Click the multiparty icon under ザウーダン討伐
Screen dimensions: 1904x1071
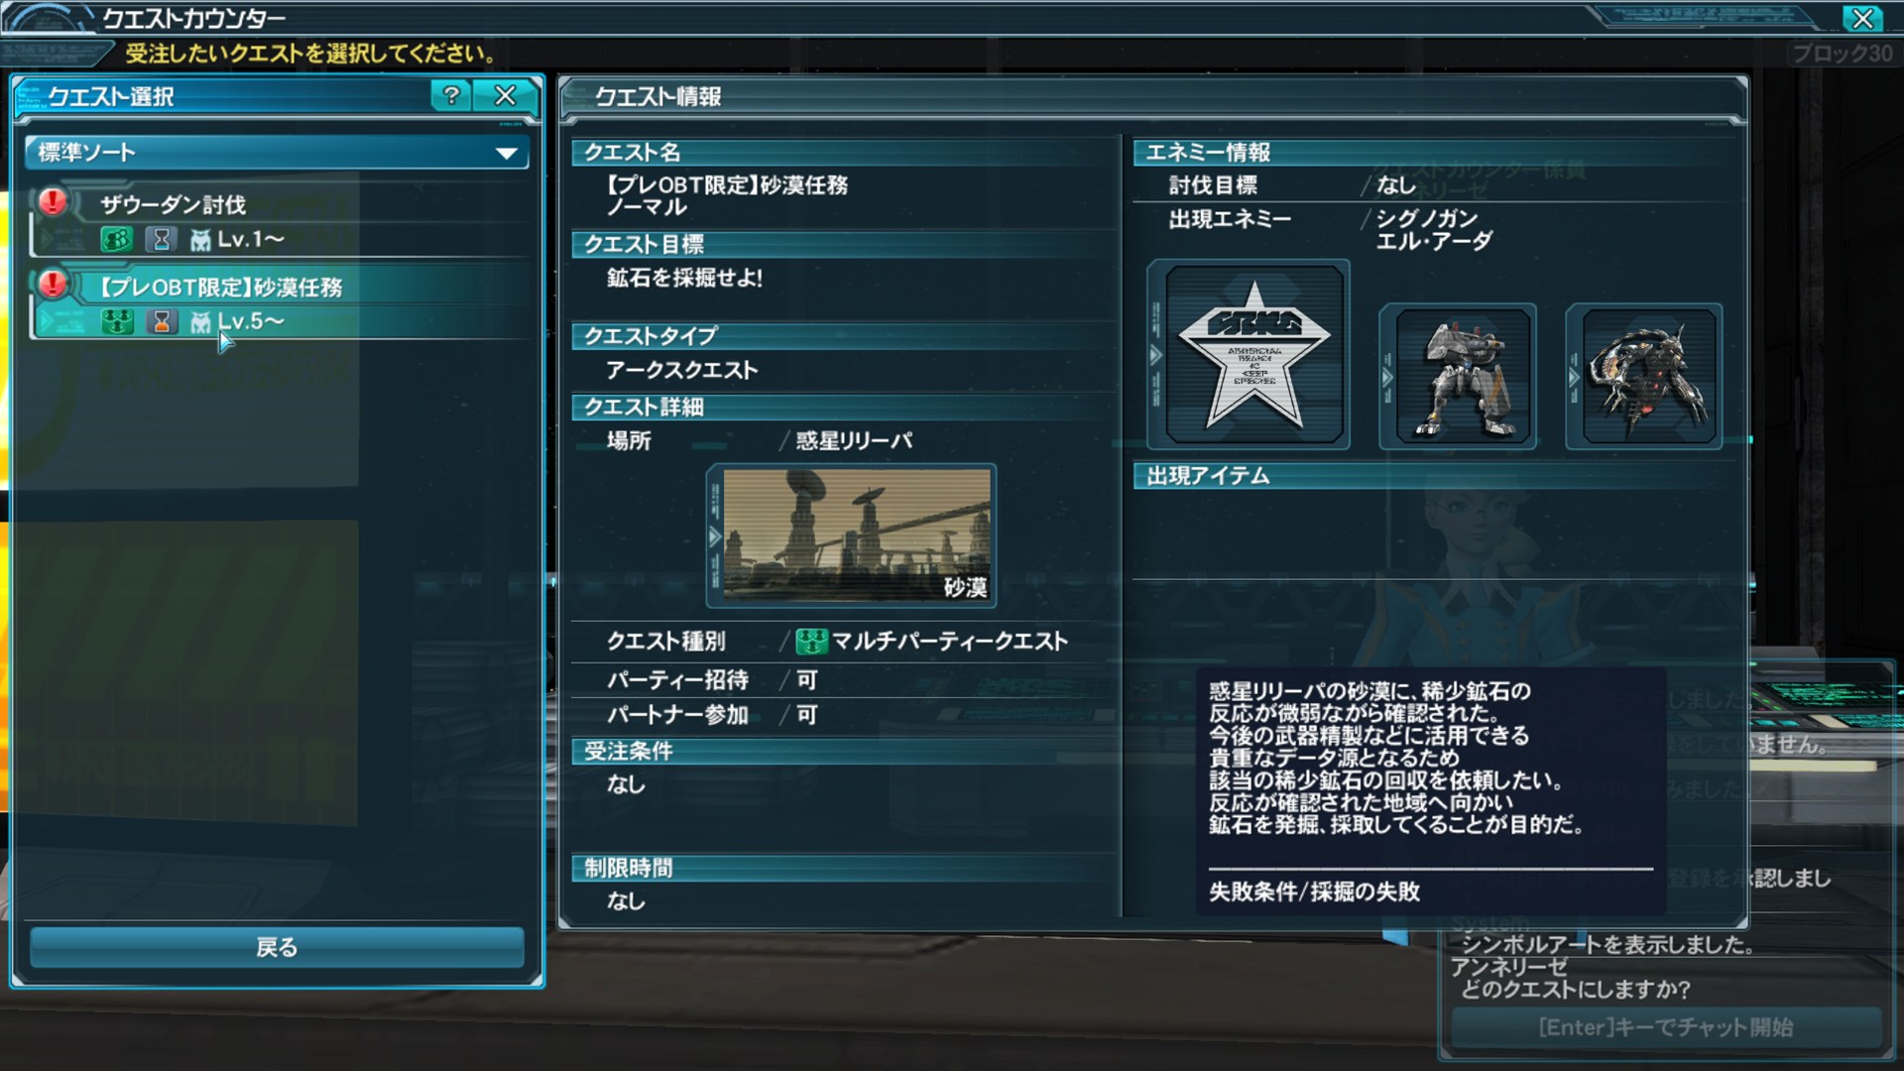click(x=117, y=239)
